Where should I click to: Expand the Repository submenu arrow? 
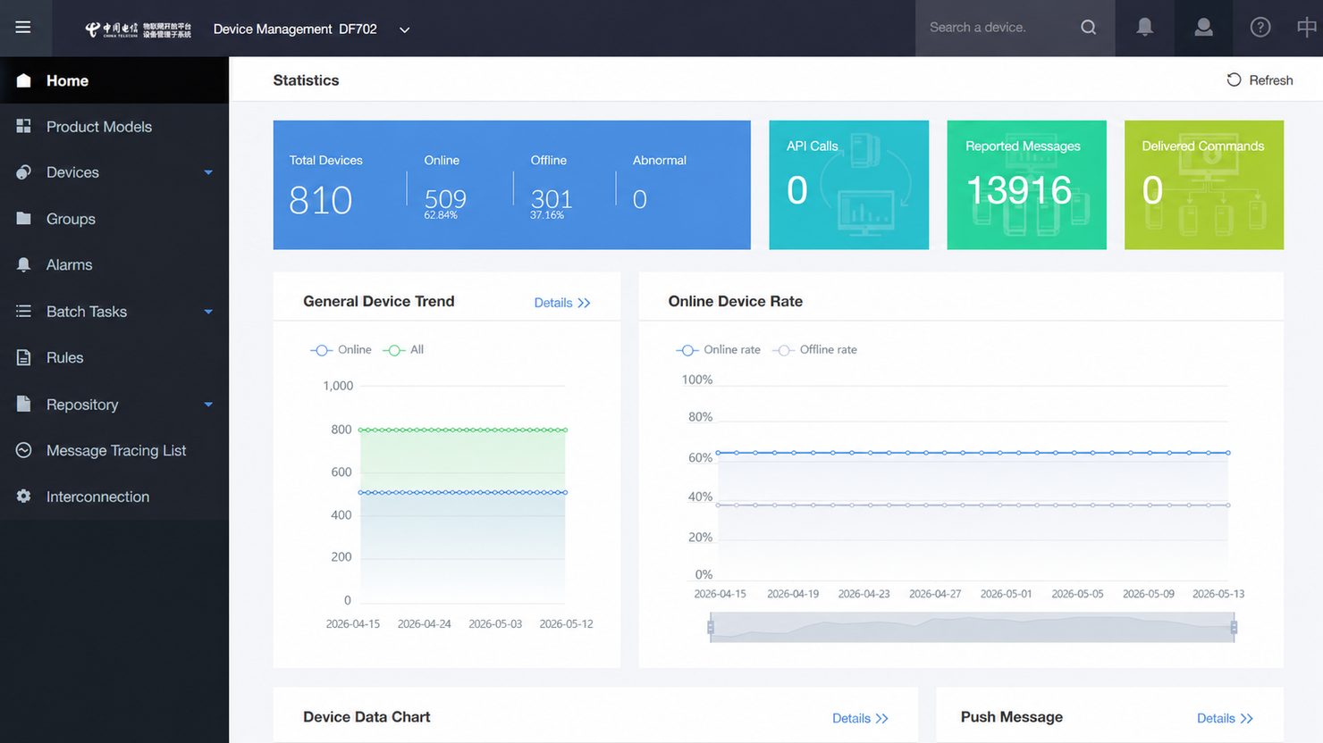(x=208, y=405)
